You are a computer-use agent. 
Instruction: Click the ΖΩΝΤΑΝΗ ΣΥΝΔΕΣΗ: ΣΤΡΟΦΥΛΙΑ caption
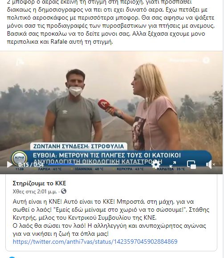79,146
